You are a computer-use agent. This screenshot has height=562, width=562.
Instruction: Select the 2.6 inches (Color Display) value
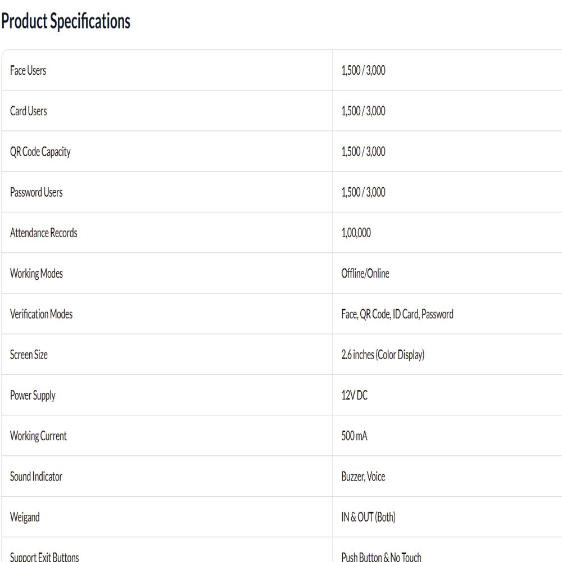click(382, 355)
